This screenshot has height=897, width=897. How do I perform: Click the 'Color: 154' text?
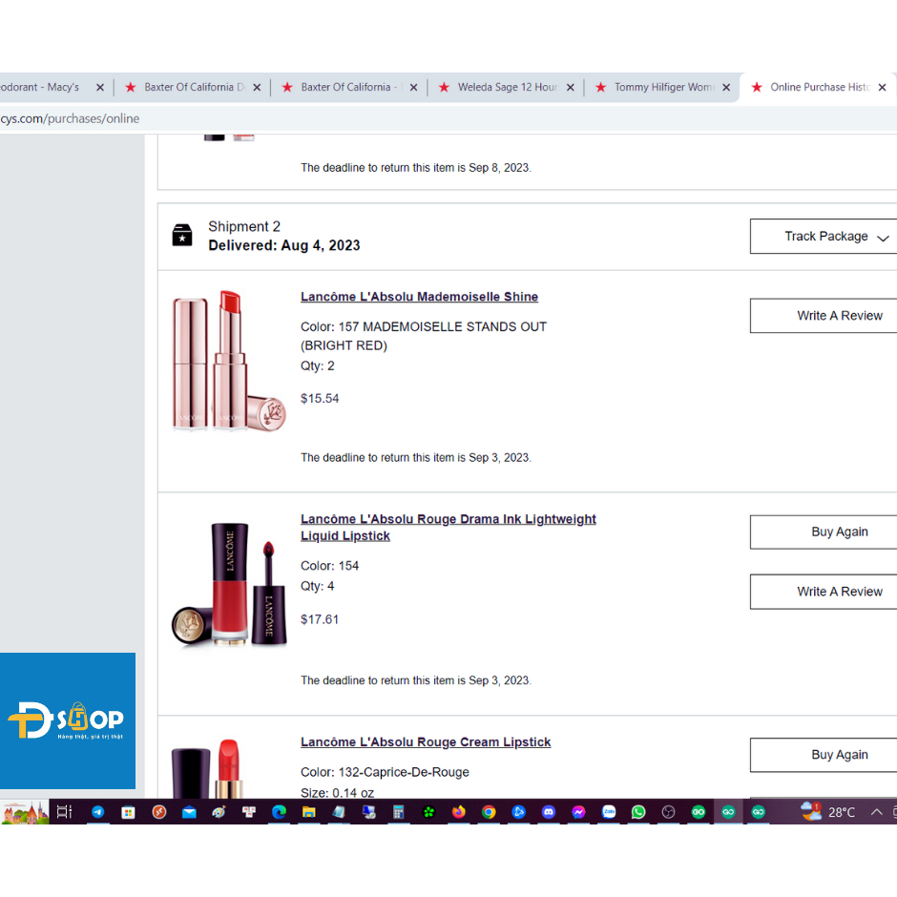329,566
